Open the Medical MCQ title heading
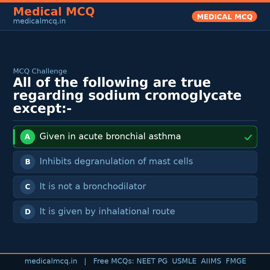 (54, 12)
